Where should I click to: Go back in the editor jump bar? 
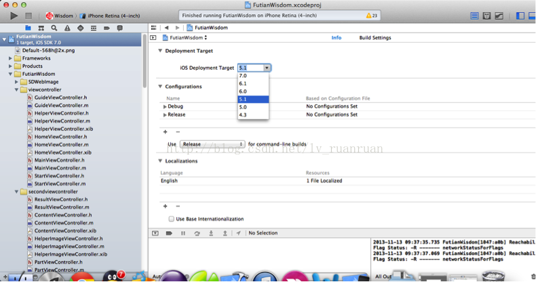(x=166, y=28)
